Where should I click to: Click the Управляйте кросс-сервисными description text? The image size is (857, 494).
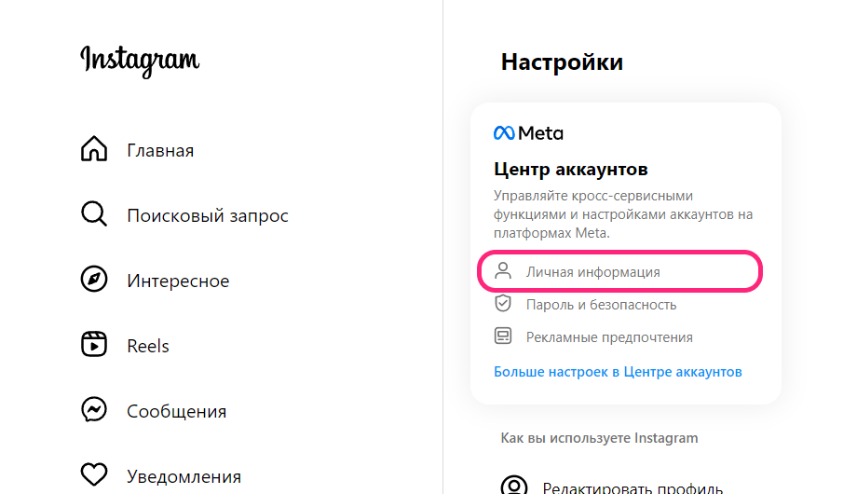point(623,214)
